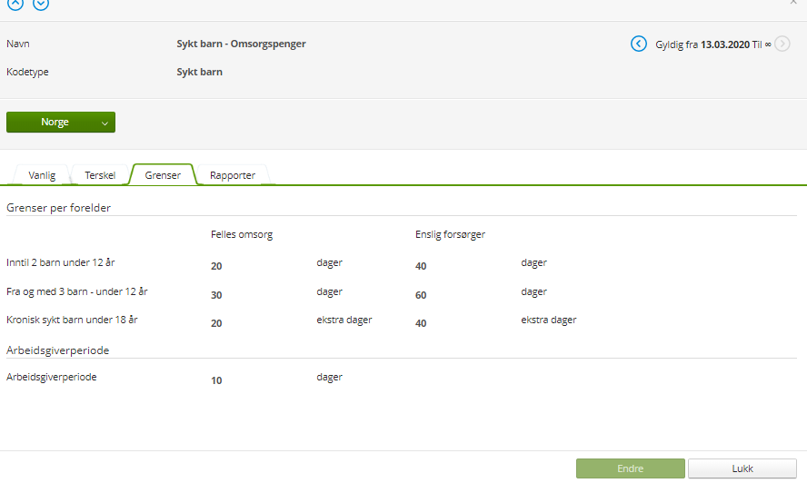Click the circled down-chevron icon

pos(41,4)
